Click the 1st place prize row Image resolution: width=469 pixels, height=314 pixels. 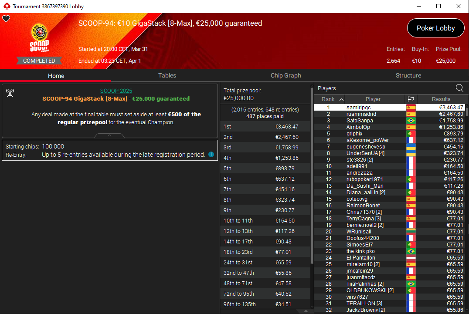265,127
